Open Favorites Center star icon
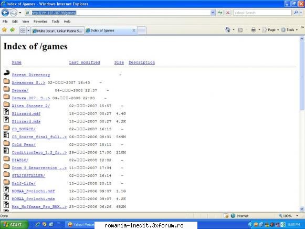This screenshot has height=229, width=305. click(5, 30)
